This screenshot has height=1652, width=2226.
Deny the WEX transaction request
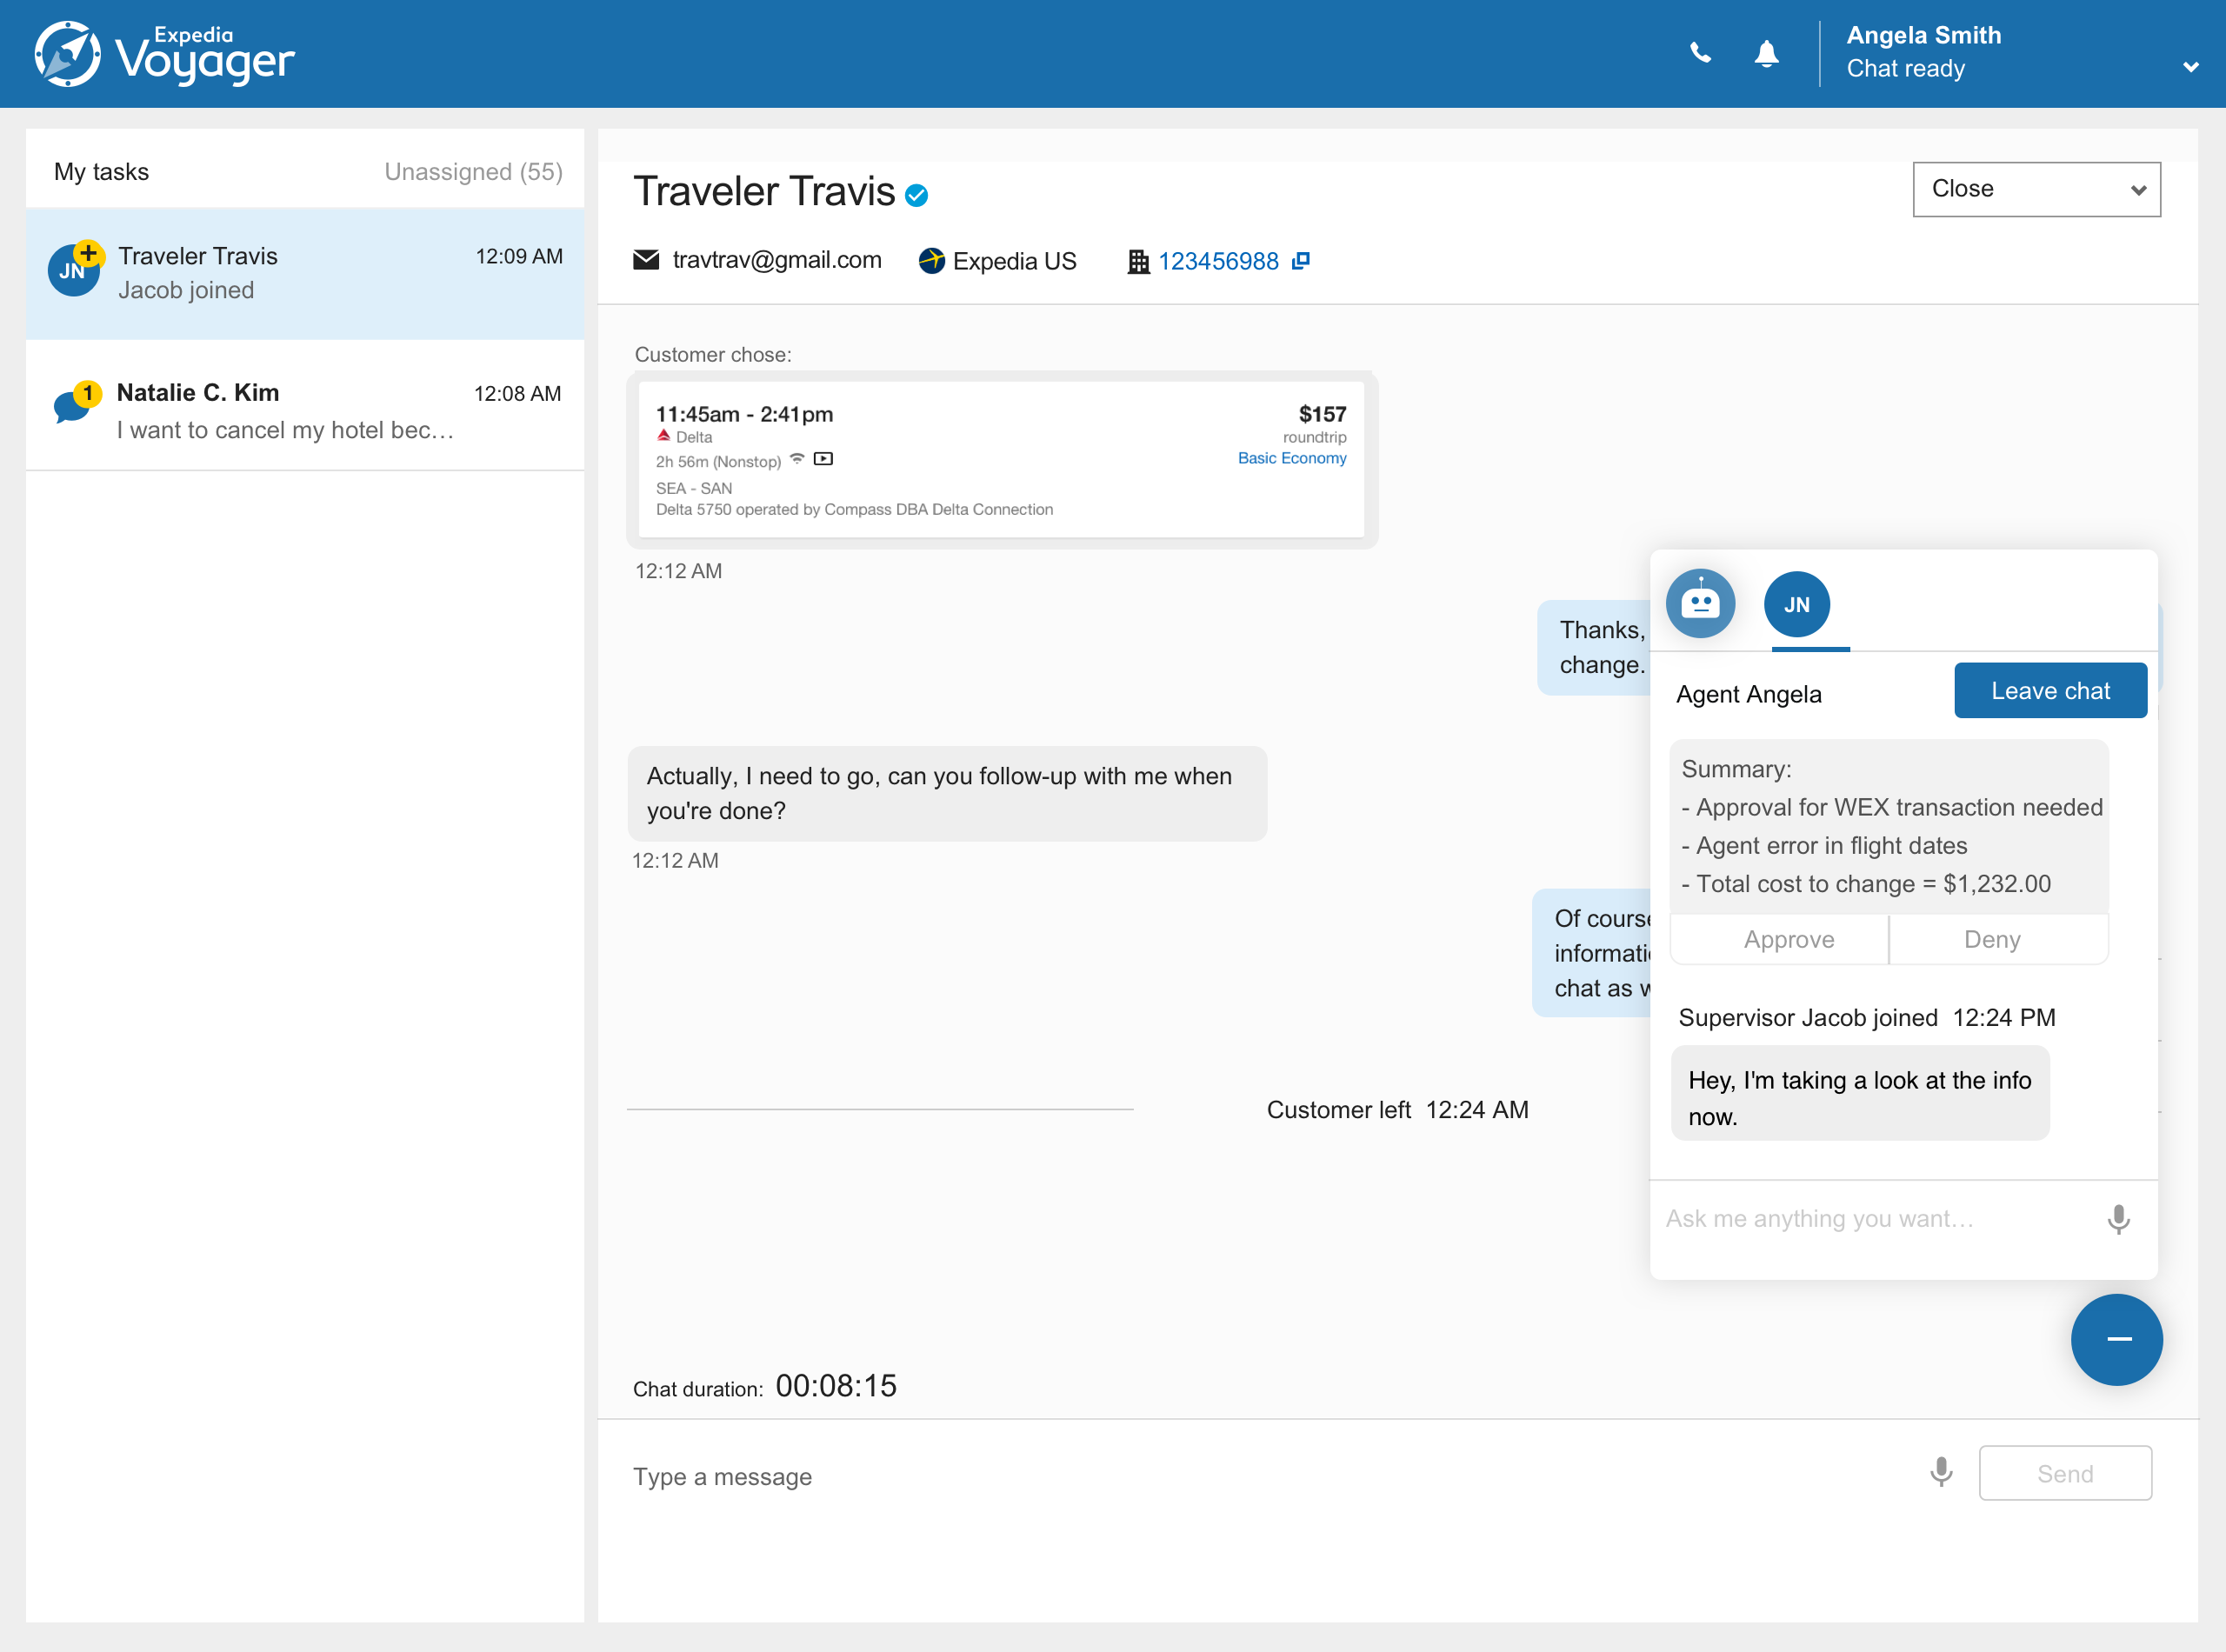(x=1991, y=939)
